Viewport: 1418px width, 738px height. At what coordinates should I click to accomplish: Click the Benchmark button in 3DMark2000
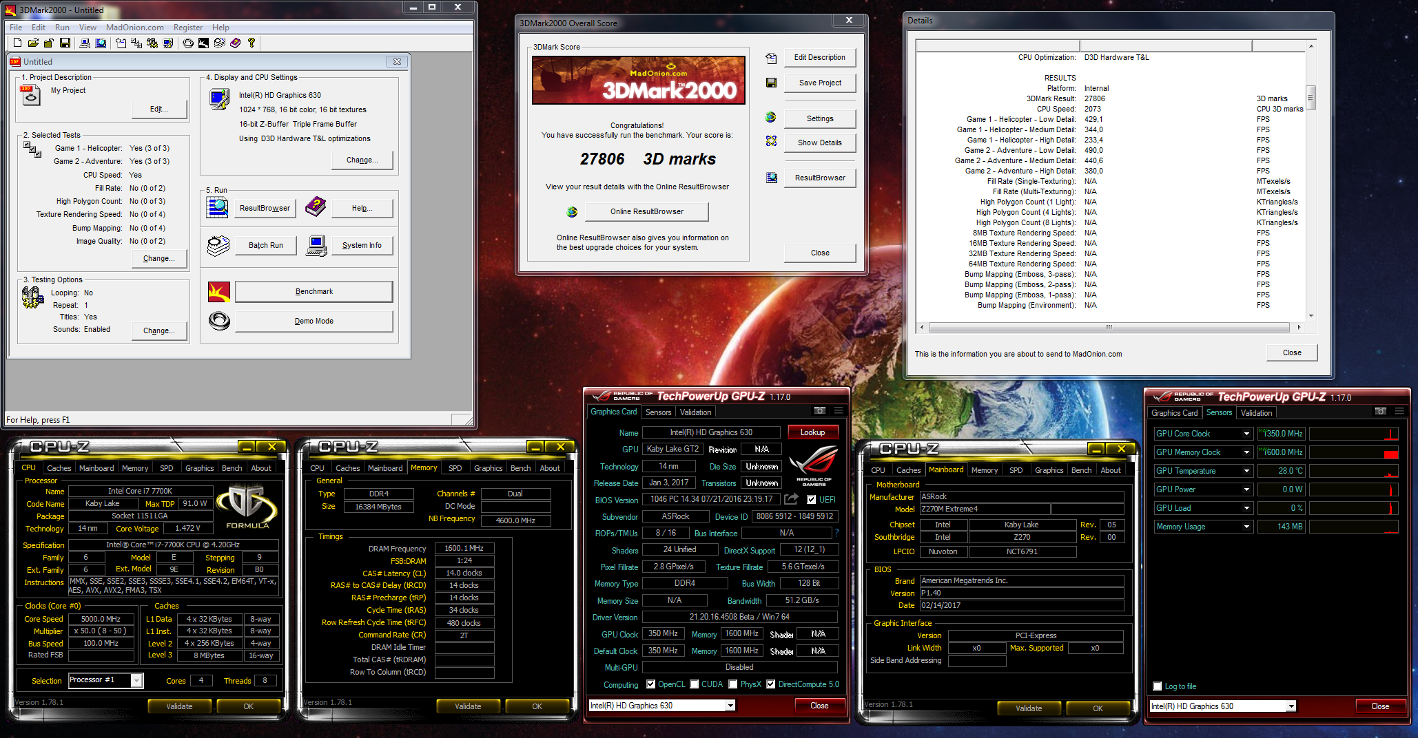click(314, 291)
